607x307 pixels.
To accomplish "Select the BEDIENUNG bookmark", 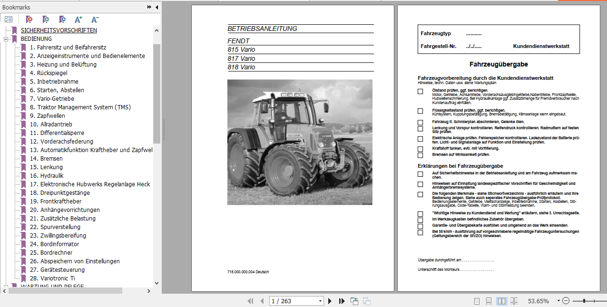I will (x=36, y=38).
